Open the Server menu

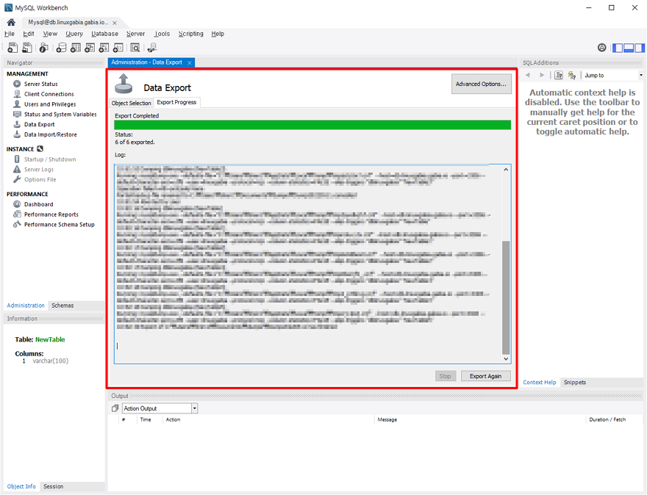(136, 34)
